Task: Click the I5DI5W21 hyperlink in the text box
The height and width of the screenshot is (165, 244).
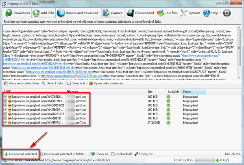Action: [44, 68]
